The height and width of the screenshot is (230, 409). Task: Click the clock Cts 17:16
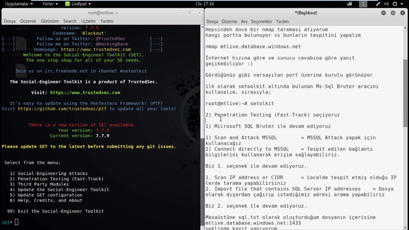tap(205, 4)
